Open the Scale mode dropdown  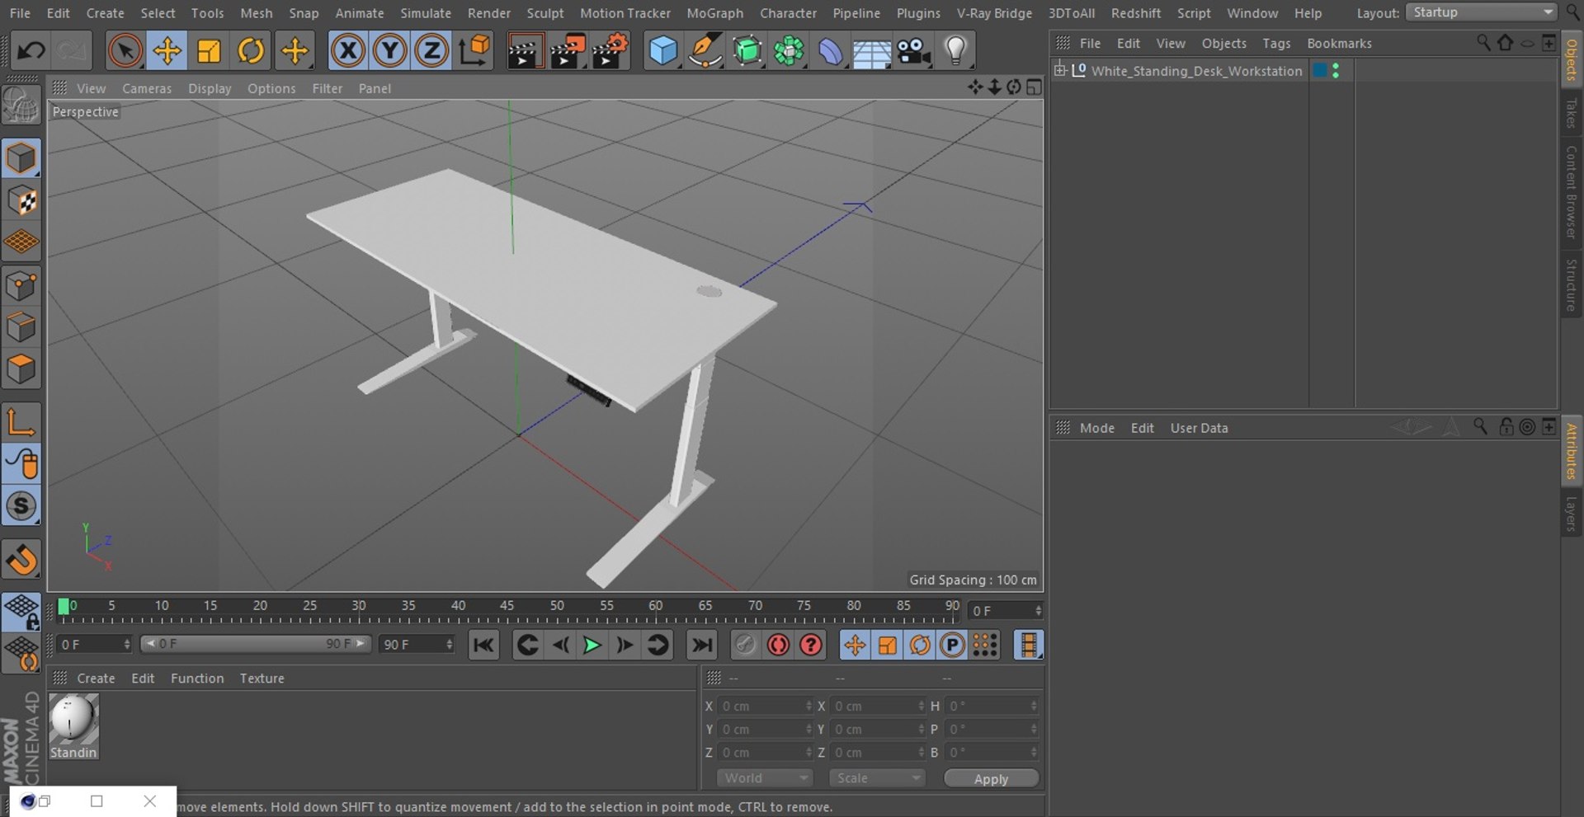(877, 778)
